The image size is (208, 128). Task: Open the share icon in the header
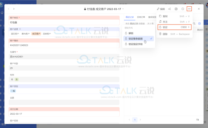169,9
